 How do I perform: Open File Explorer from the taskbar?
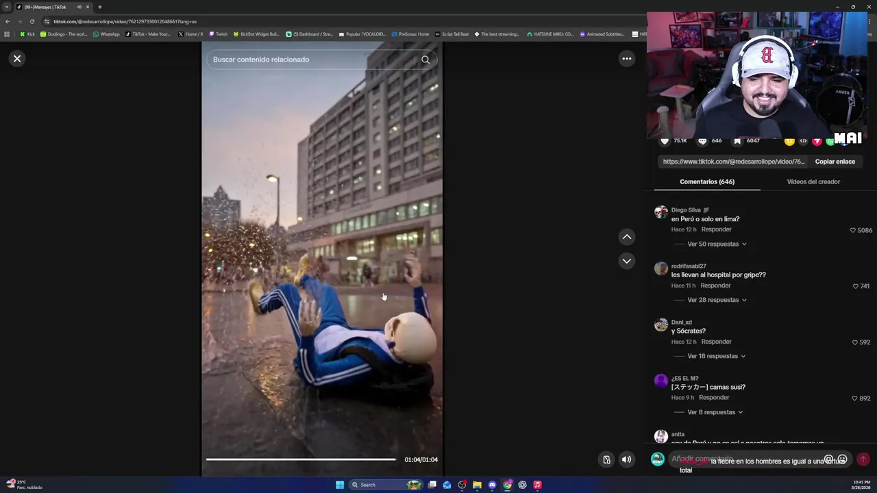[477, 485]
